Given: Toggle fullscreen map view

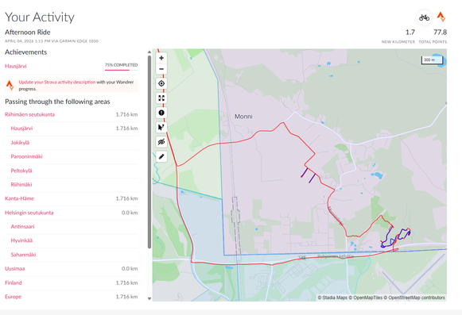Looking at the screenshot, I should pos(161,98).
